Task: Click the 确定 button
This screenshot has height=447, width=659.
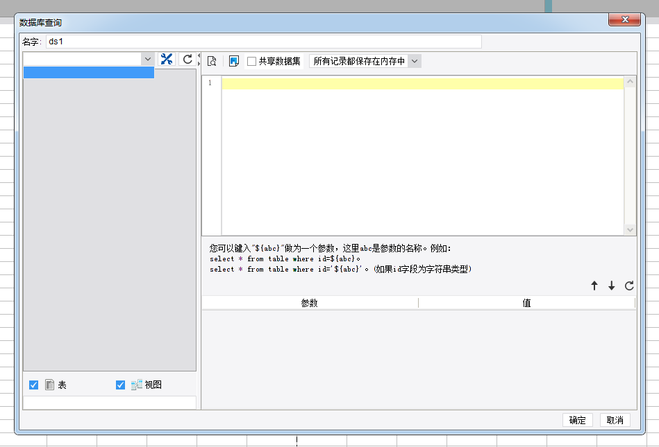Action: coord(578,420)
